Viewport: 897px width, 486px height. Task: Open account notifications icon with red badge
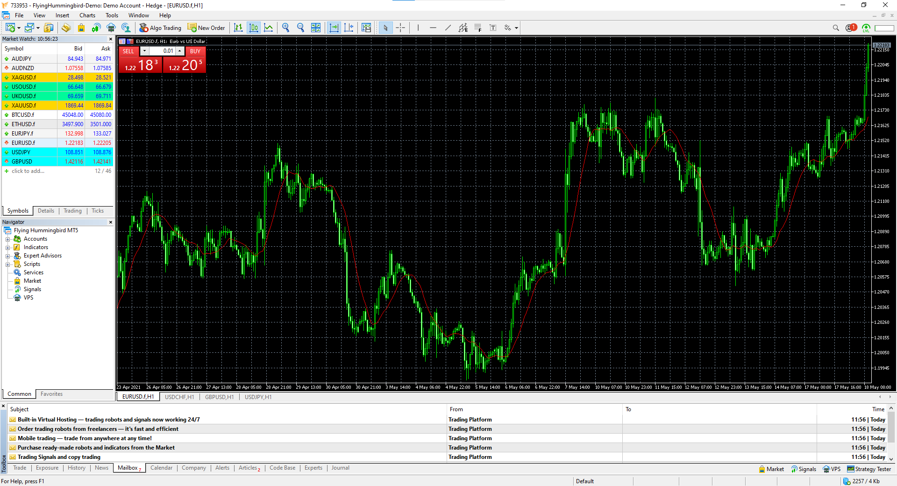click(851, 28)
